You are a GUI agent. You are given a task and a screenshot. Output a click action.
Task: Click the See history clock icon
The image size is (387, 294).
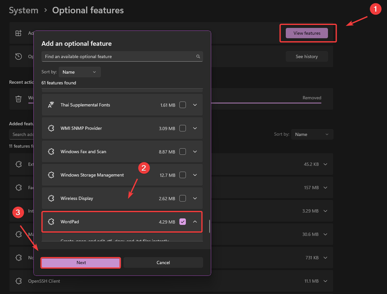tap(19, 56)
